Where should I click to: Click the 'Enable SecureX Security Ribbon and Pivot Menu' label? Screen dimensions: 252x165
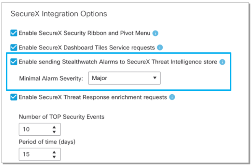(84, 33)
